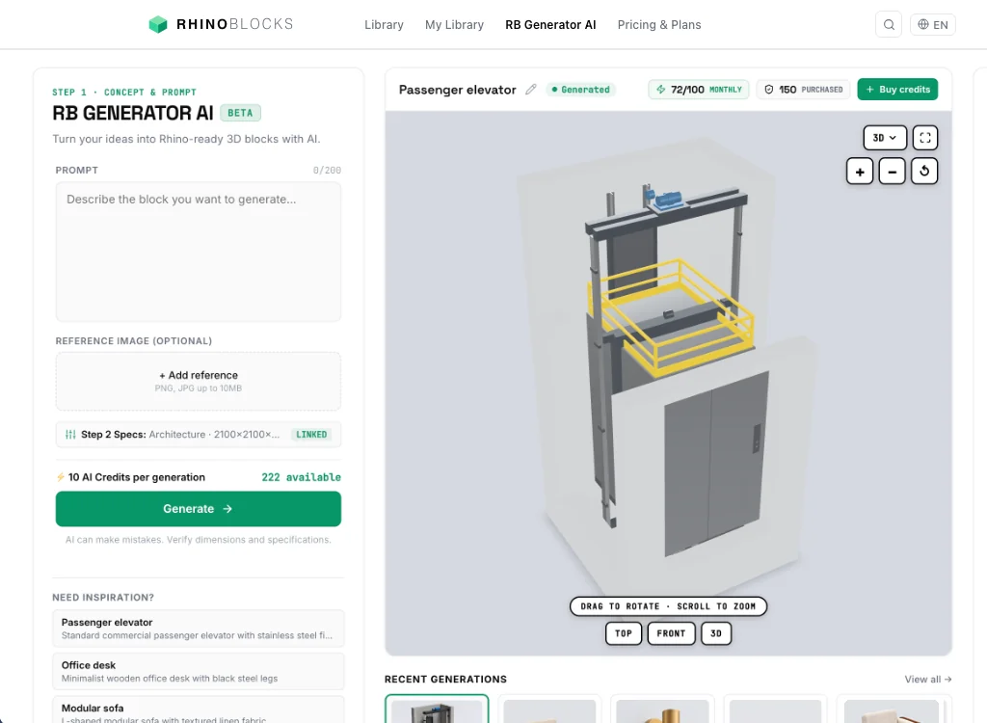Open View all recent generations
Image resolution: width=987 pixels, height=723 pixels.
(928, 679)
